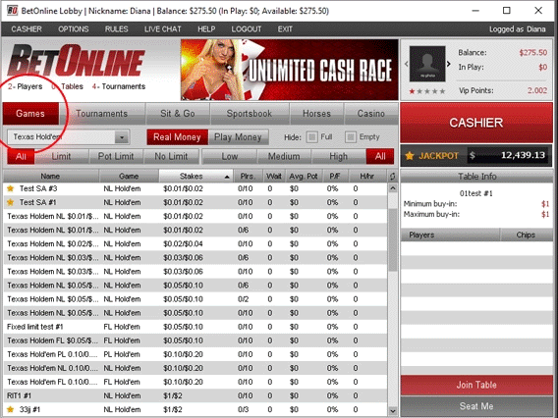The width and height of the screenshot is (558, 418).
Task: Switch to the Games tab
Action: [30, 114]
